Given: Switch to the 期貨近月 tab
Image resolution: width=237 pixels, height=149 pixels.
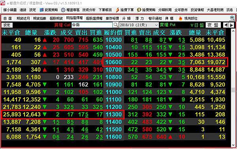Looking at the screenshot, I should [23, 19].
